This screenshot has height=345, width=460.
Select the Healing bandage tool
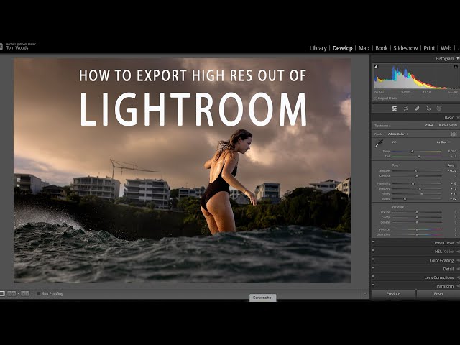417,109
